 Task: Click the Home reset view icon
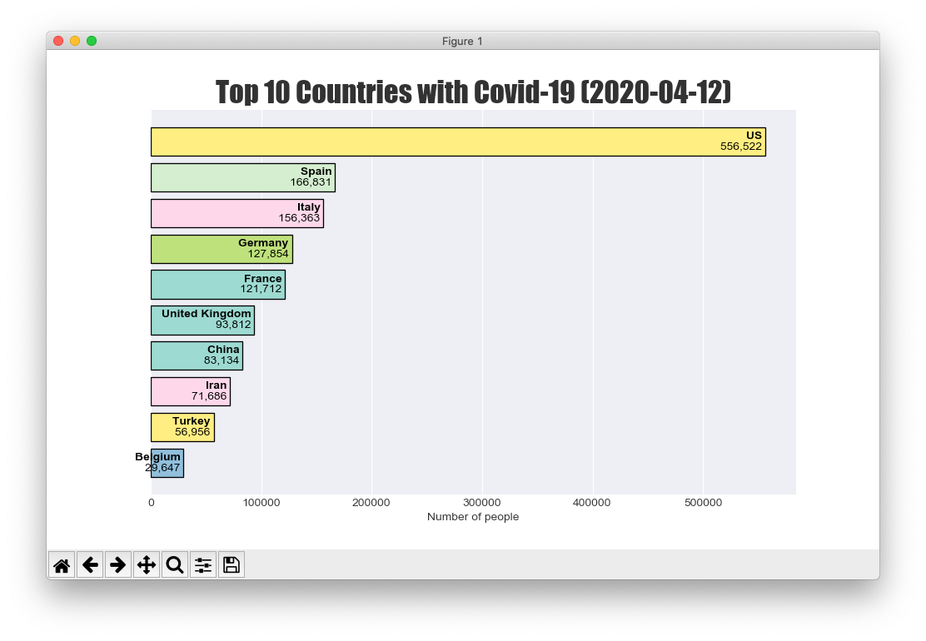62,565
